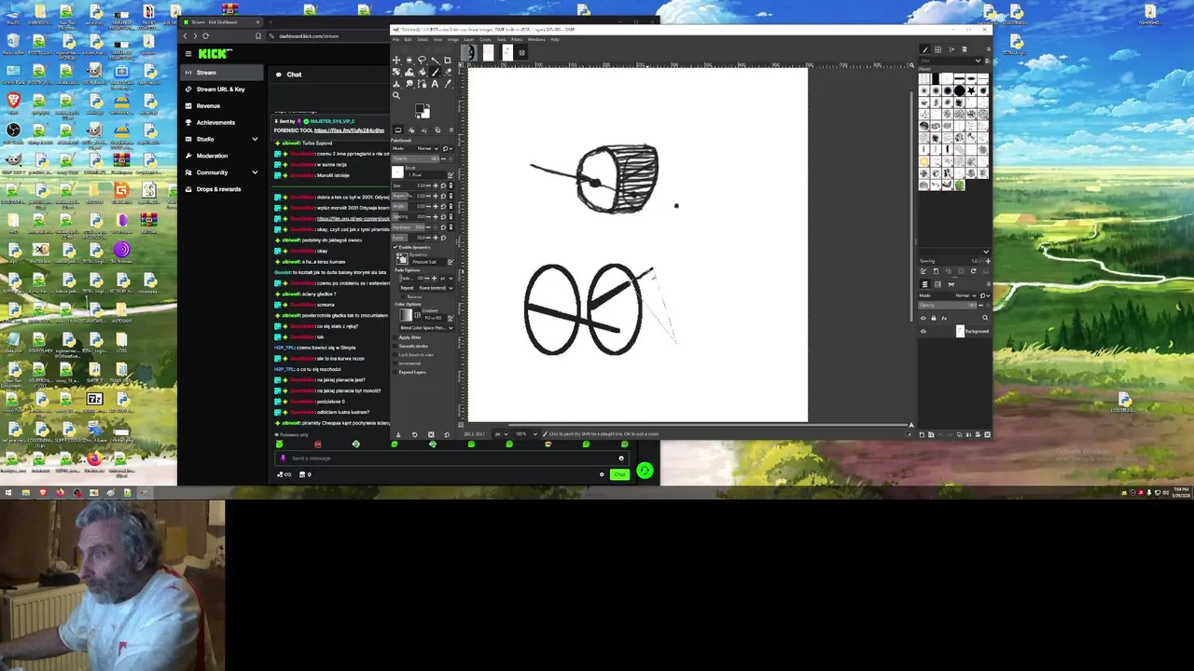Click the brush preview thumbnail in tool options
1194x671 pixels.
click(397, 171)
